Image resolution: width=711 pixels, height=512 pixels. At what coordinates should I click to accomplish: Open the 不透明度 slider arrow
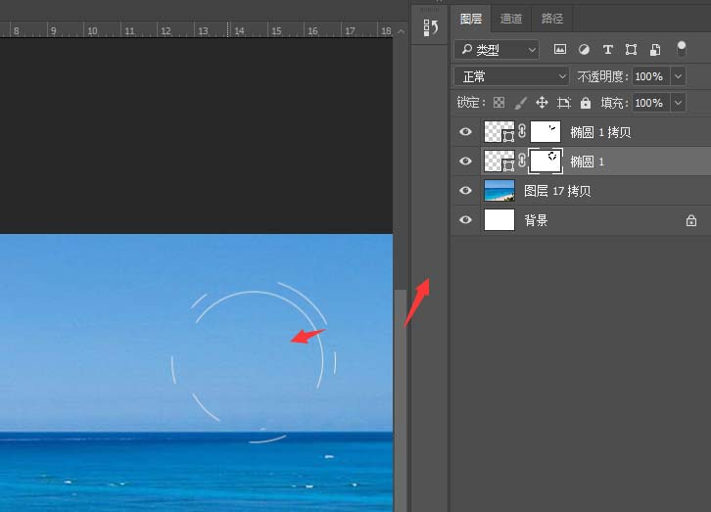click(678, 76)
